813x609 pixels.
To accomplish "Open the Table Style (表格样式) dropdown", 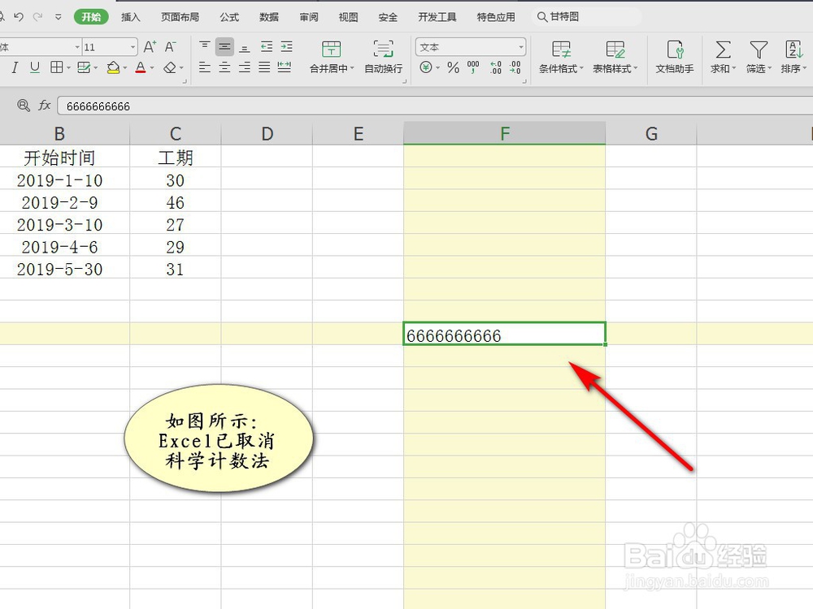I will point(615,57).
